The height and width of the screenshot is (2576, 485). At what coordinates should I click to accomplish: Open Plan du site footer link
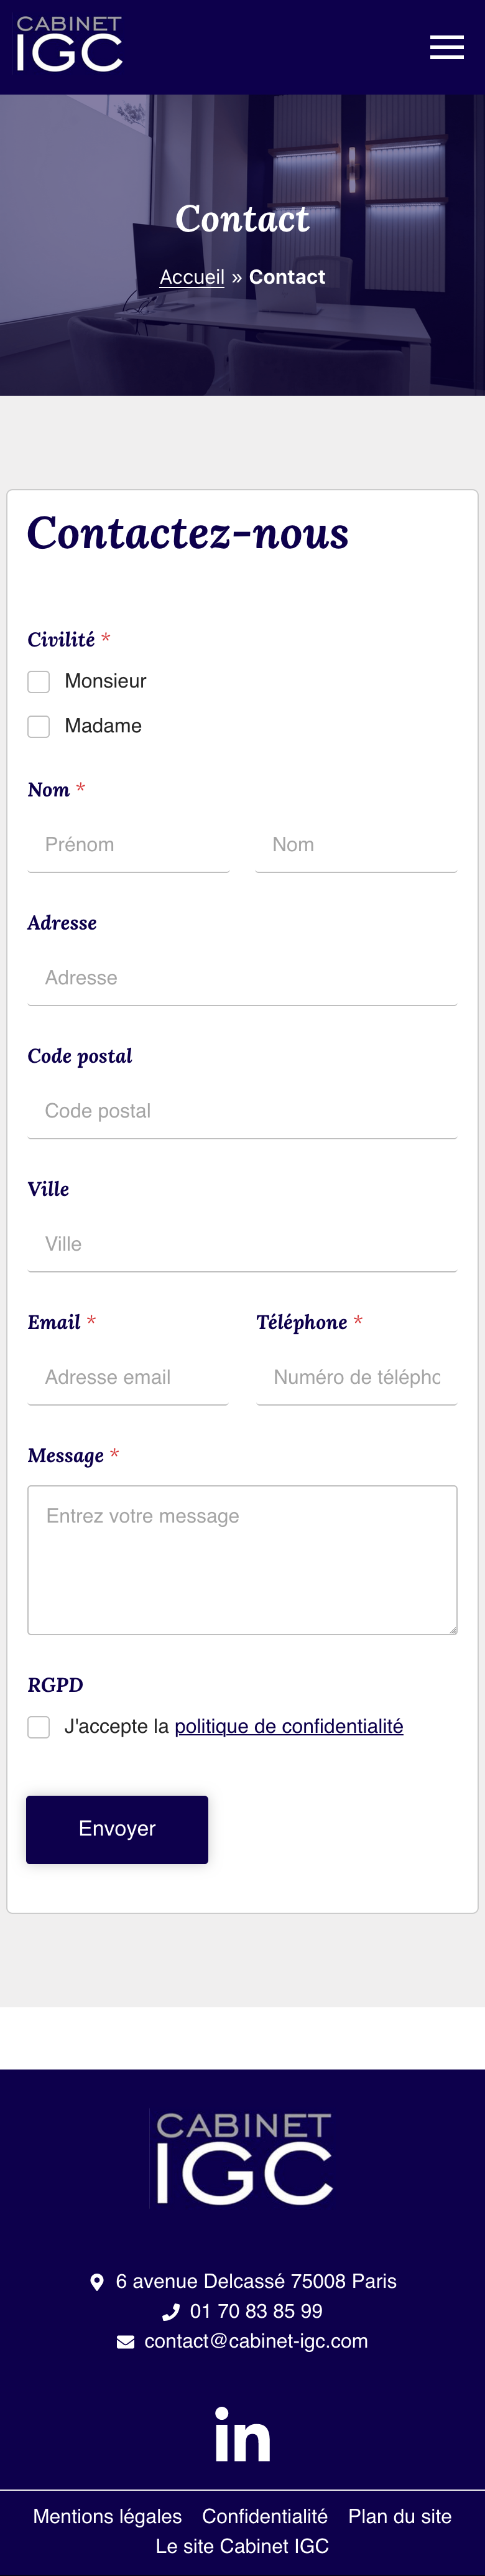pyautogui.click(x=400, y=2516)
